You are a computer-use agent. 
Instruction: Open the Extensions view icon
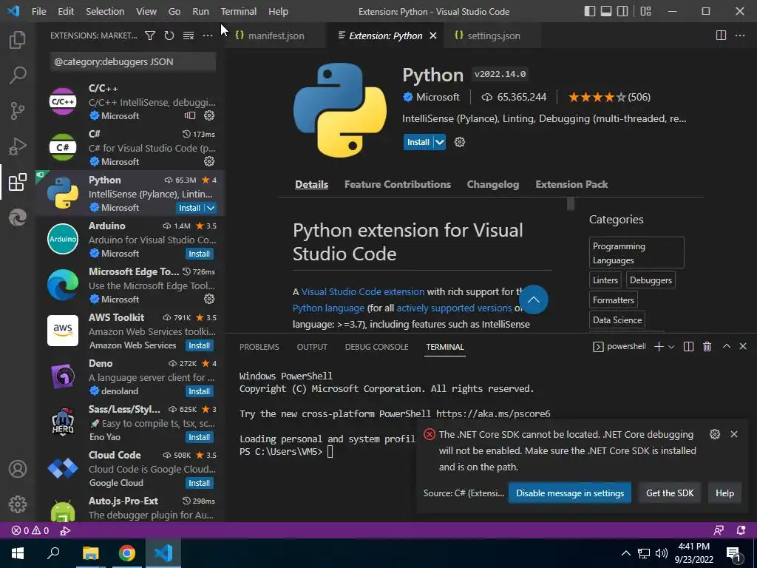point(18,182)
